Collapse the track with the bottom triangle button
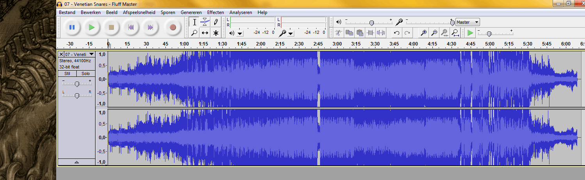585x180 pixels. pyautogui.click(x=76, y=162)
